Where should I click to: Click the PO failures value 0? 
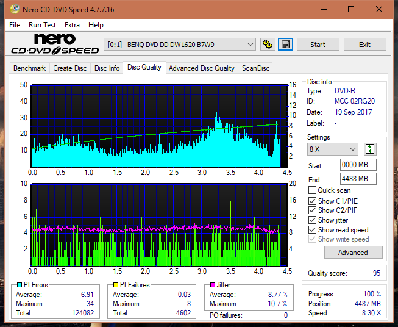(286, 315)
